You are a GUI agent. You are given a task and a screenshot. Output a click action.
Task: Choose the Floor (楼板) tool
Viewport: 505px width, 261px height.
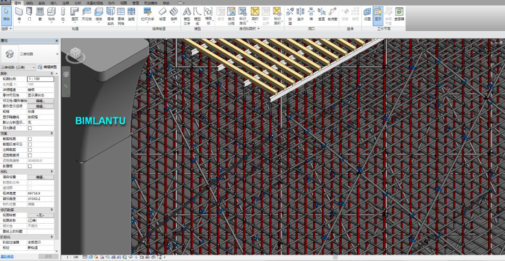click(x=99, y=15)
